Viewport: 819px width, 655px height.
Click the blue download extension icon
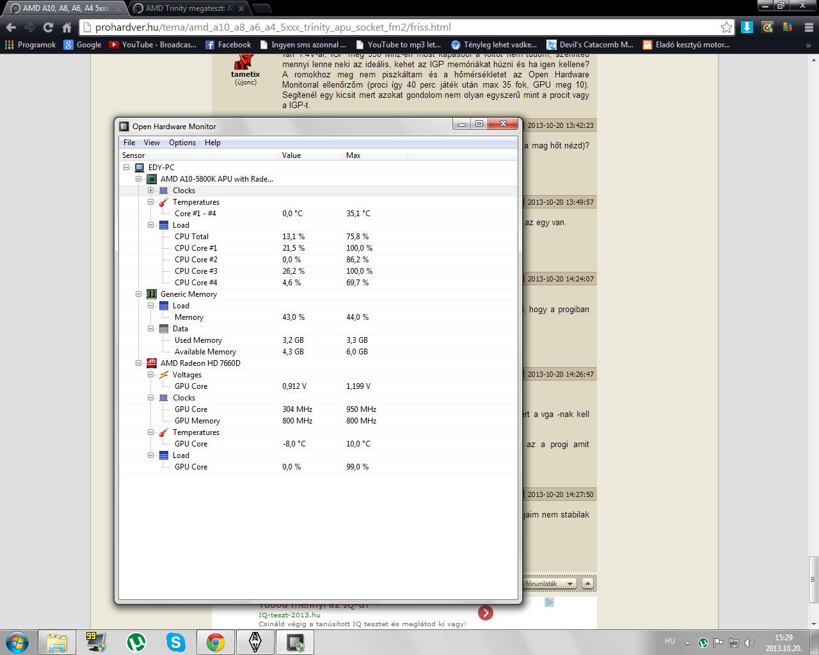747,27
